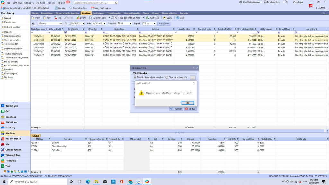Open the Khế ước vay module
329x185 pixels.
15,122
